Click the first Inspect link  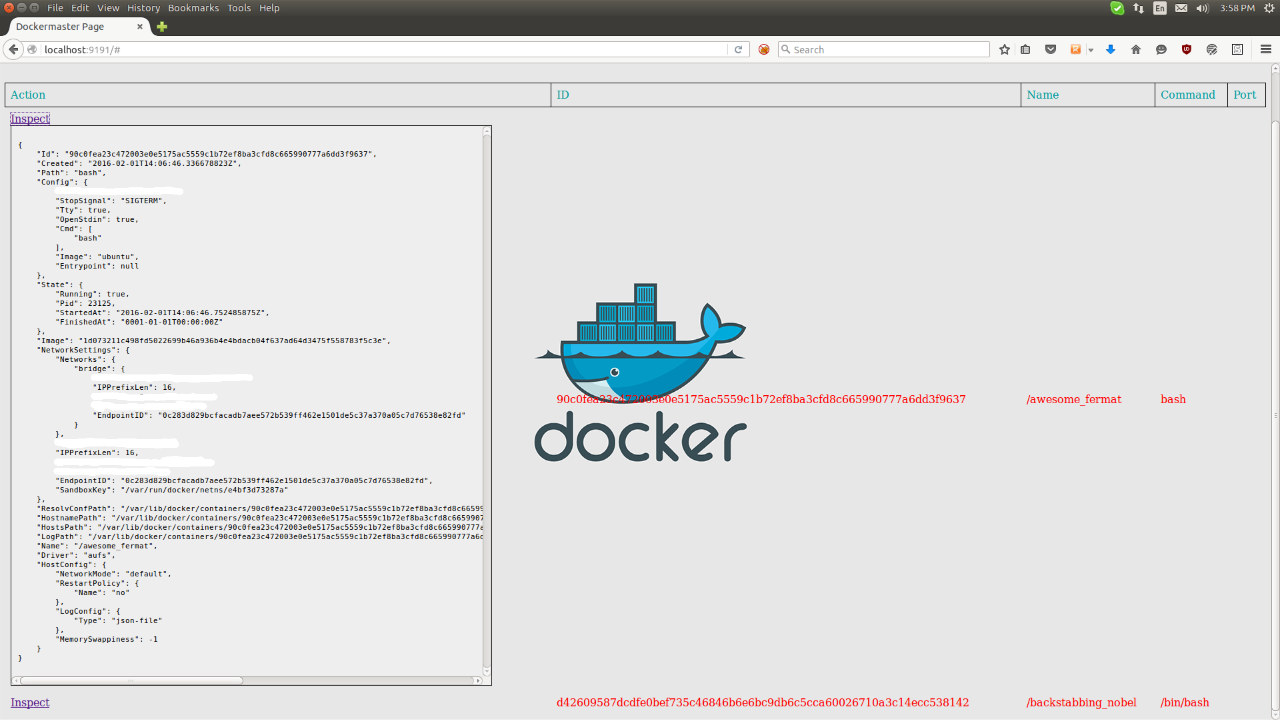coord(30,119)
